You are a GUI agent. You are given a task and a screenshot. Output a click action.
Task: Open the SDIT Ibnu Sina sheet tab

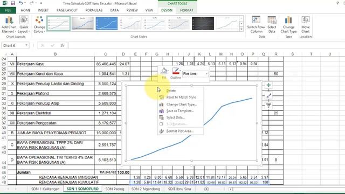click(x=180, y=189)
